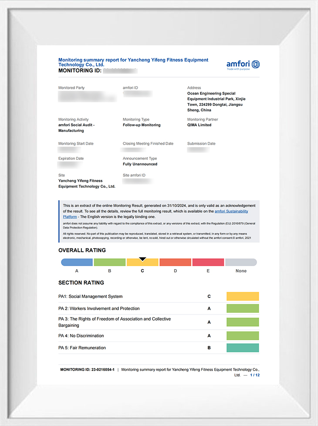The width and height of the screenshot is (318, 426).
Task: Click the QIMA Limited monitoring partner text
Action: 199,125
